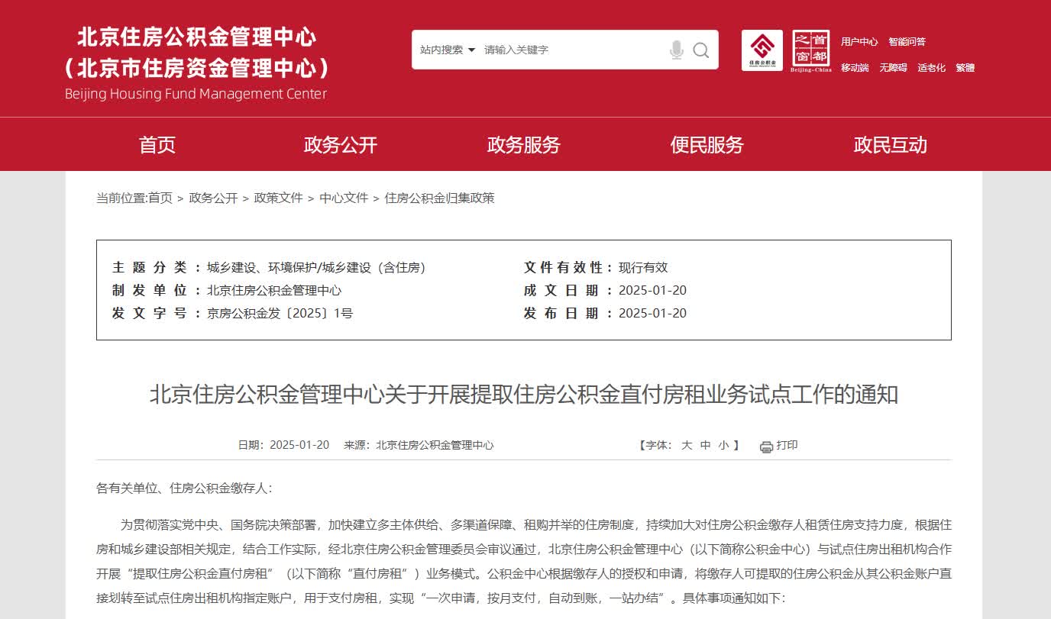This screenshot has height=619, width=1051.
Task: Click Beijing Housing Fund Management Center subtitle
Action: coord(196,94)
